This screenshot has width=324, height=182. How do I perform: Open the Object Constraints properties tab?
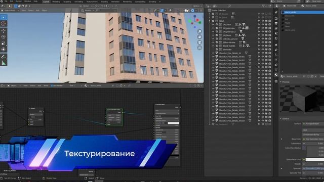(276, 65)
